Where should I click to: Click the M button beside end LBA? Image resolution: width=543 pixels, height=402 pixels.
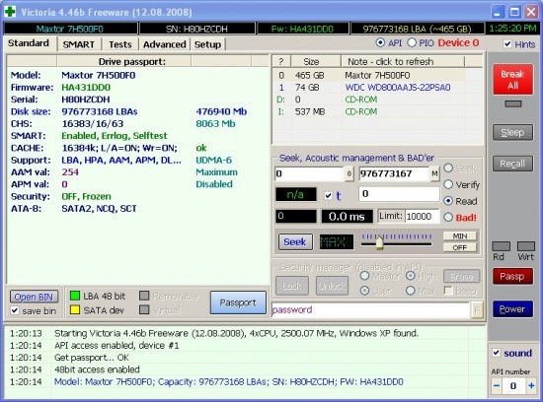point(434,173)
